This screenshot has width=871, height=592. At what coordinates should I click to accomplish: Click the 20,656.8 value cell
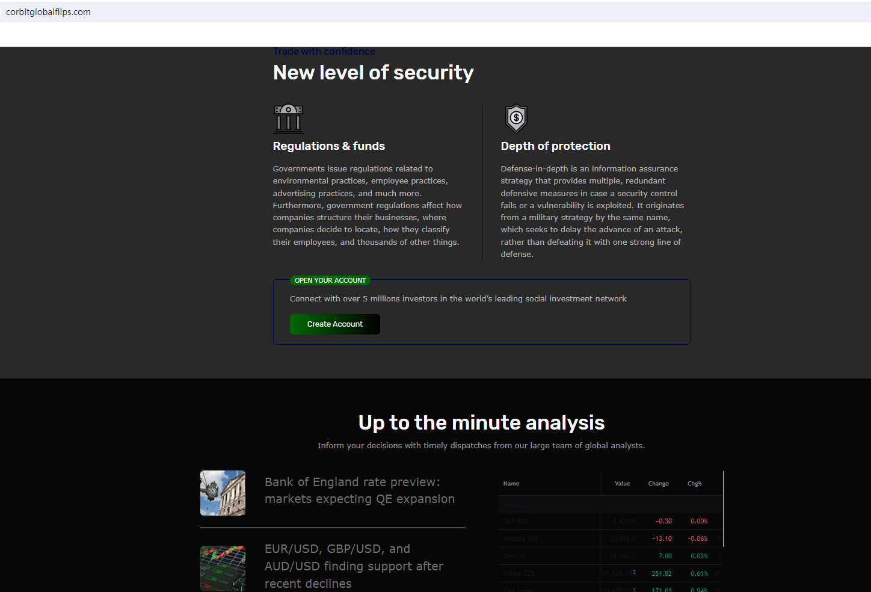(623, 538)
